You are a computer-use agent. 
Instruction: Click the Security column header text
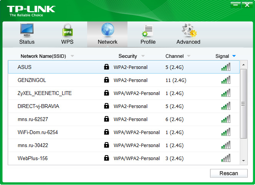127,56
